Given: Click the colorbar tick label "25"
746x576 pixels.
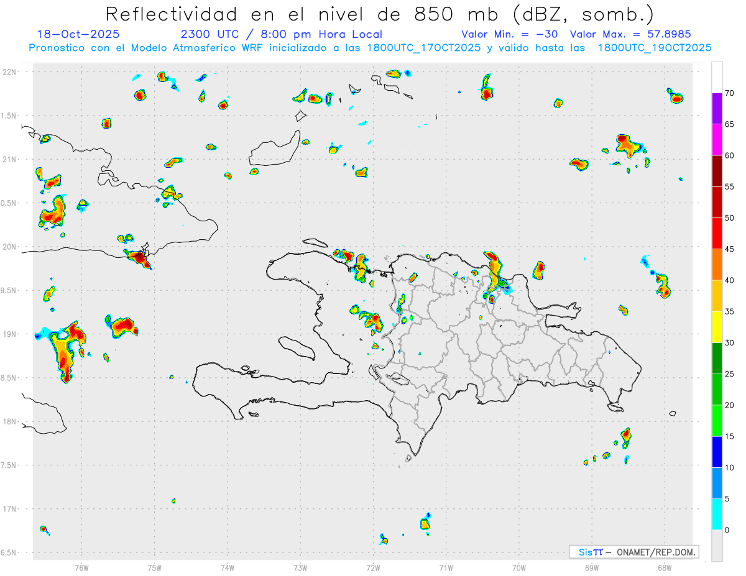Looking at the screenshot, I should tap(729, 374).
